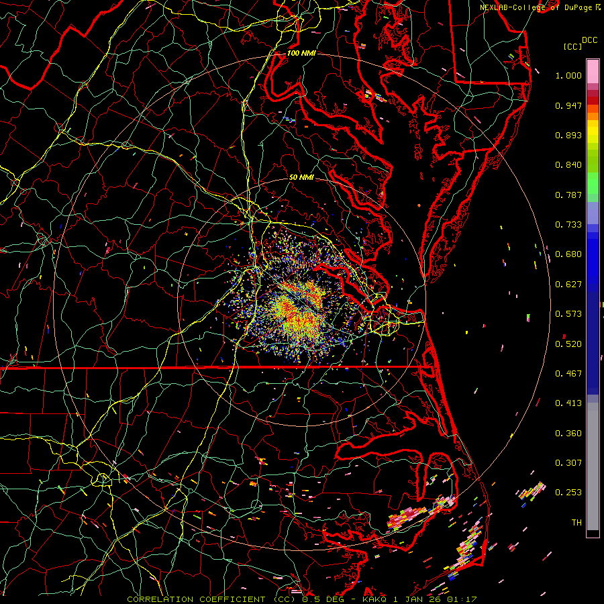Click the 0.413 legend value
604x604 pixels.
click(x=568, y=403)
